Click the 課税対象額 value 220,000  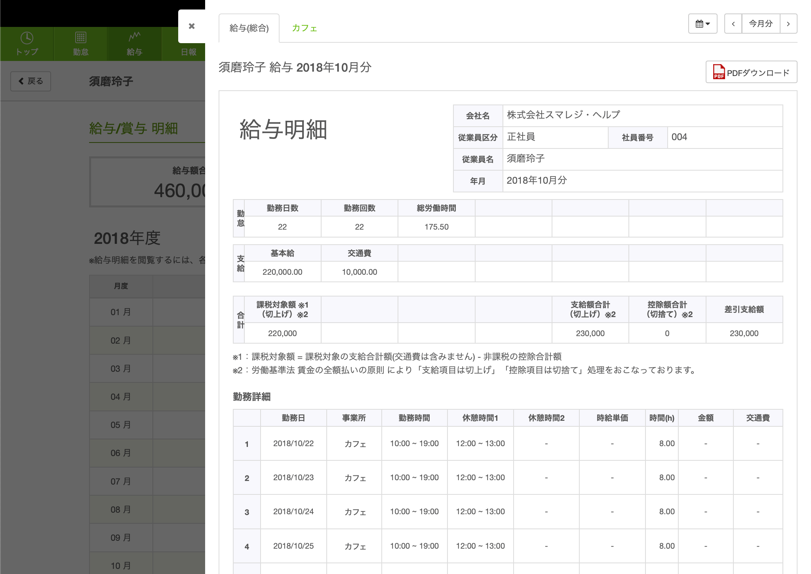pyautogui.click(x=282, y=333)
